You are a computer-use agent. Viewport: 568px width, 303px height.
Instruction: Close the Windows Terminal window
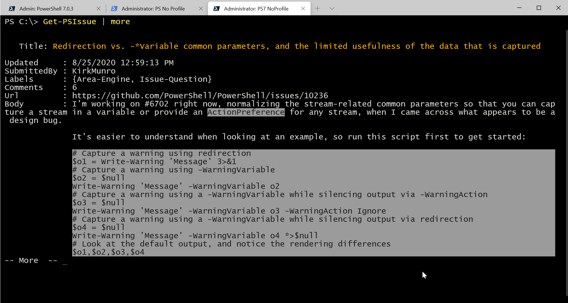coord(558,8)
